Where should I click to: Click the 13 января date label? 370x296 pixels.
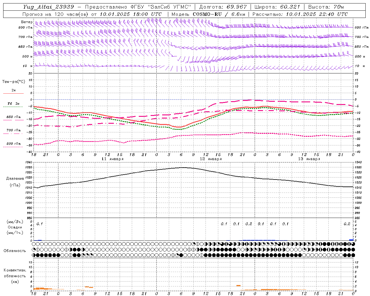309,159
